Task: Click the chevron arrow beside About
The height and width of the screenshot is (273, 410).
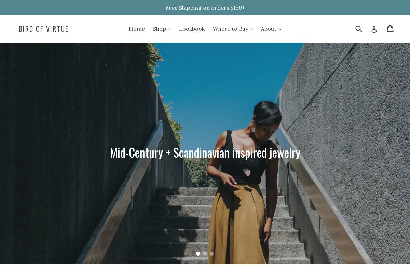Action: (280, 29)
